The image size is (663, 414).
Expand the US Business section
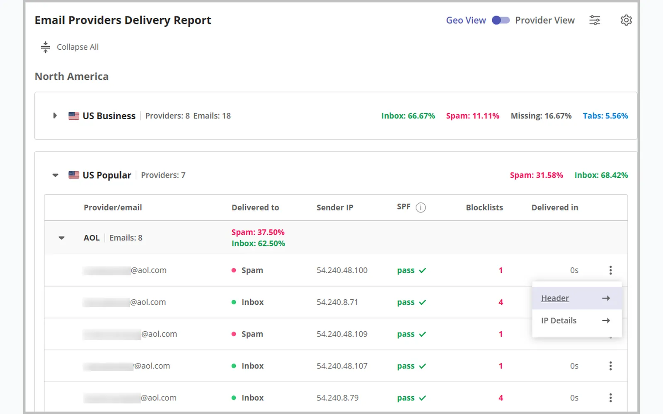[x=55, y=116]
